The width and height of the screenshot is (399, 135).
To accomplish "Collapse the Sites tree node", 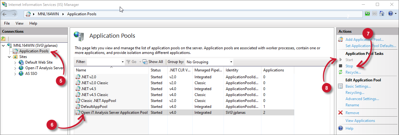I will point(9,57).
